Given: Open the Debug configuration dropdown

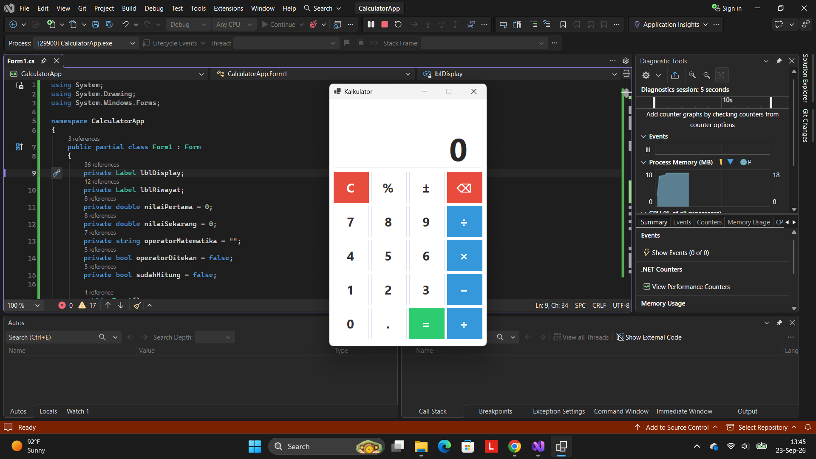Looking at the screenshot, I should tap(188, 25).
